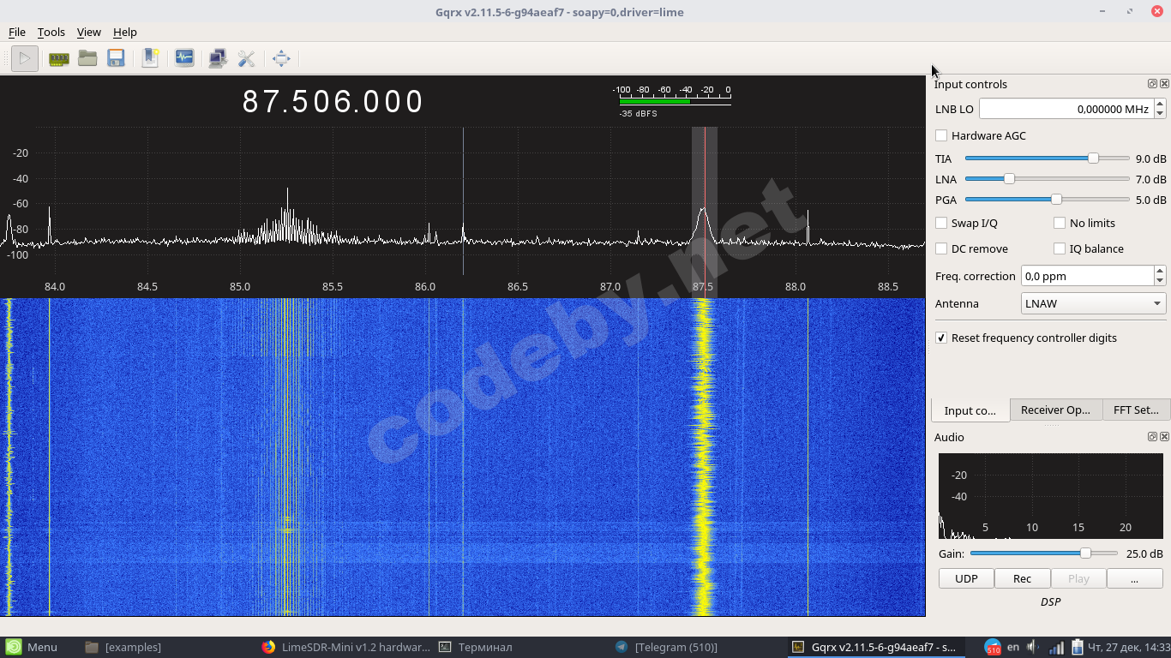
Task: Click the 7.0 dB LNA gain value
Action: pyautogui.click(x=1150, y=179)
